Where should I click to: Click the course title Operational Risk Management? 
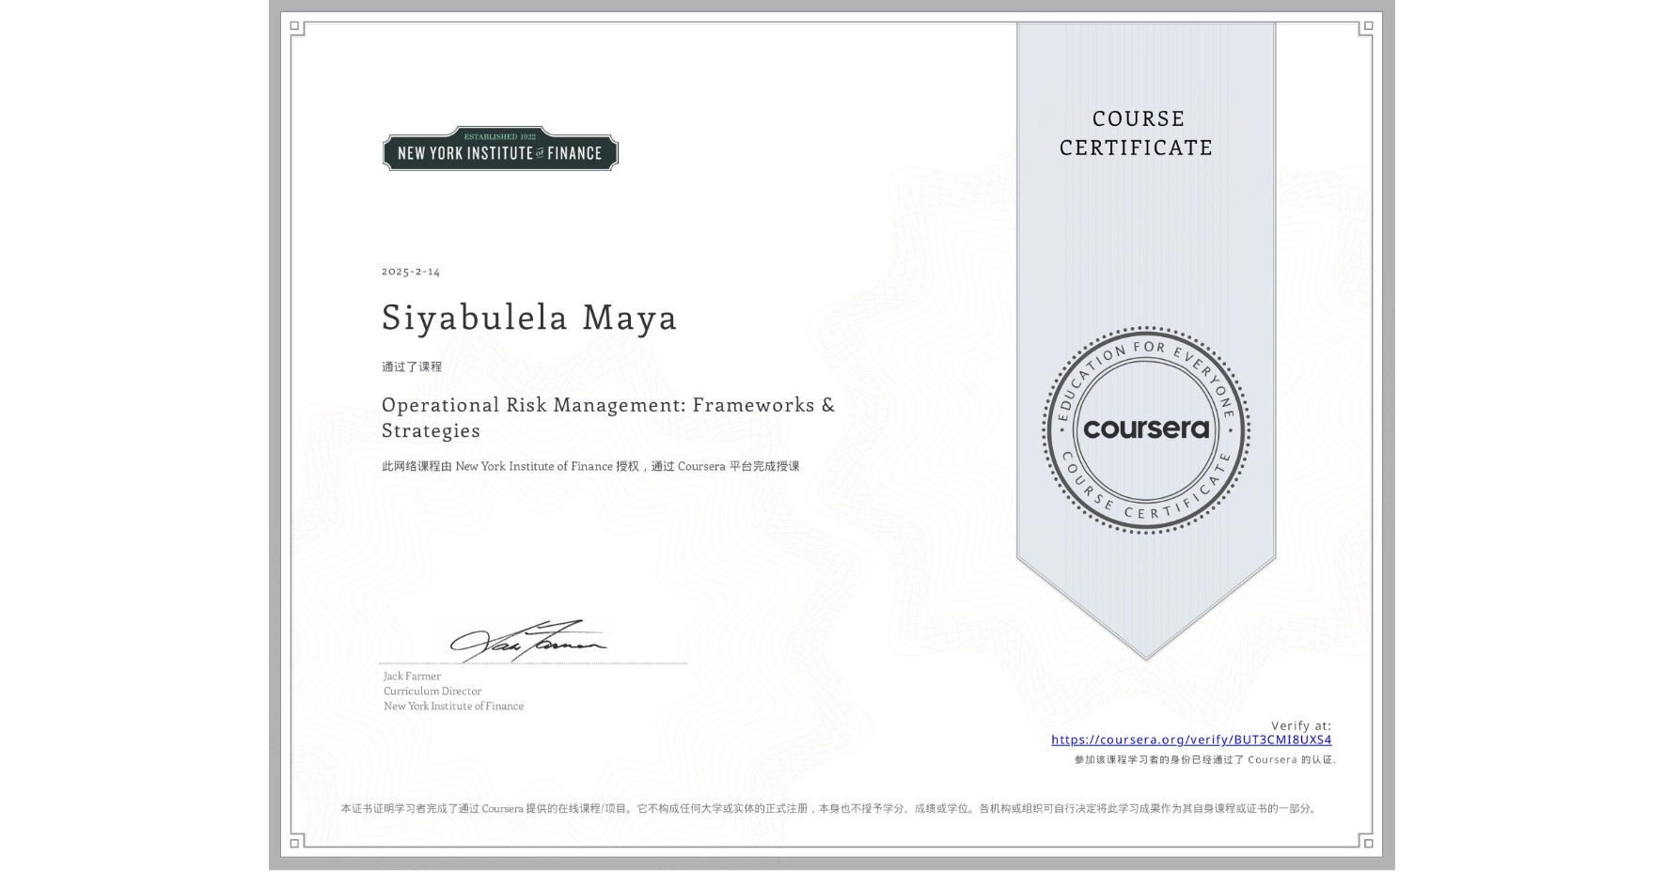click(608, 417)
